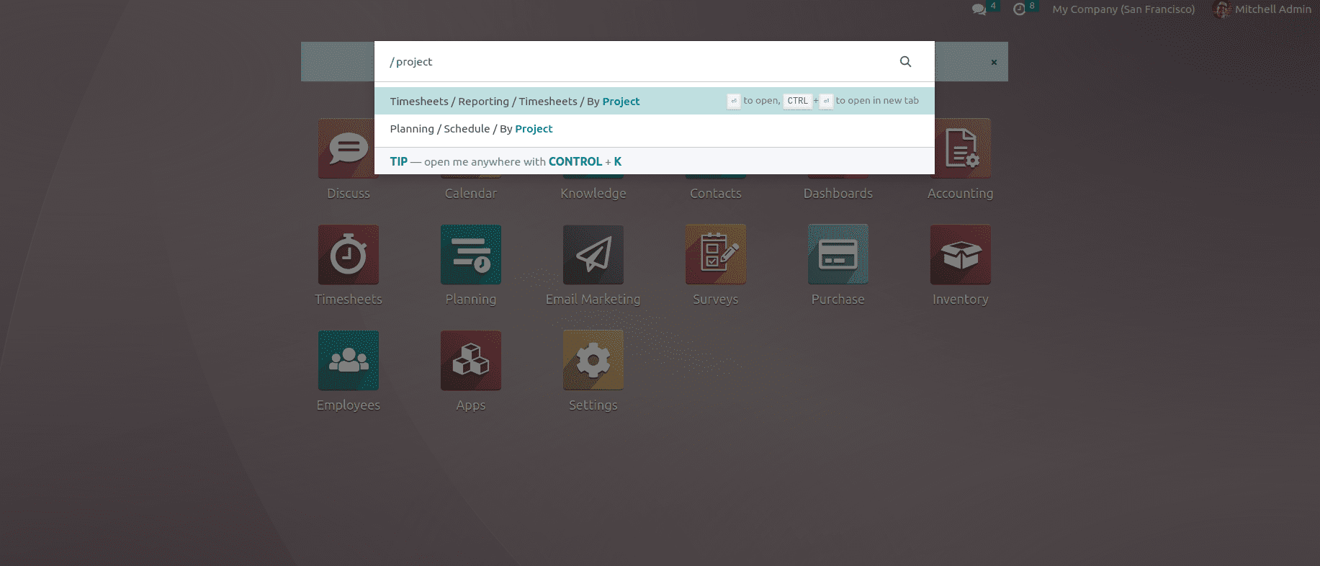Click the Contacts app label

[716, 193]
